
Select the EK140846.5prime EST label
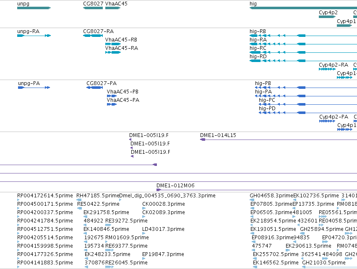pyautogui.click(x=106, y=229)
